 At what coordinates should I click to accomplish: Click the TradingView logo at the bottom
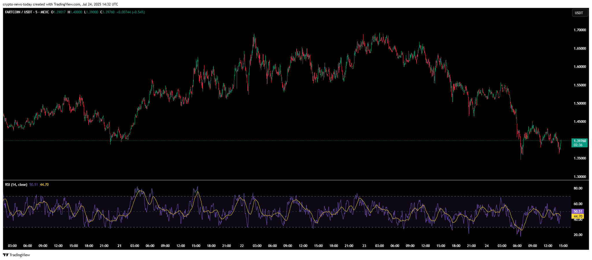point(16,255)
